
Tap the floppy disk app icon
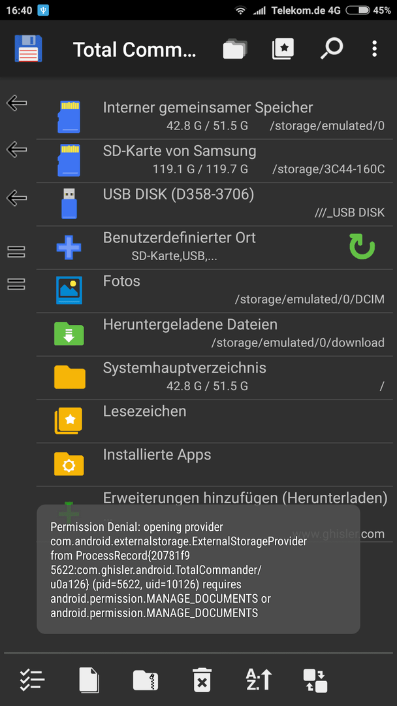click(28, 48)
